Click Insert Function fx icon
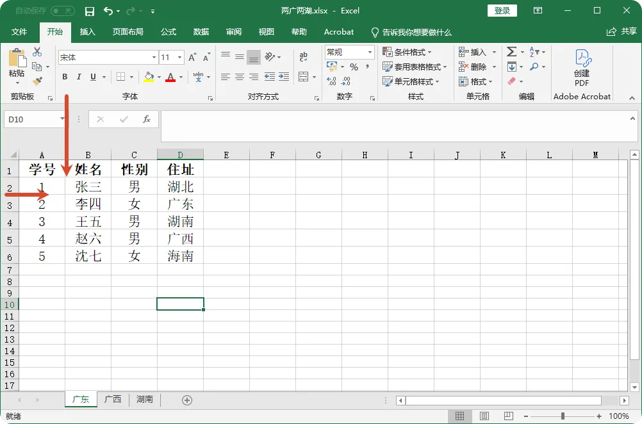This screenshot has height=424, width=642. point(146,119)
